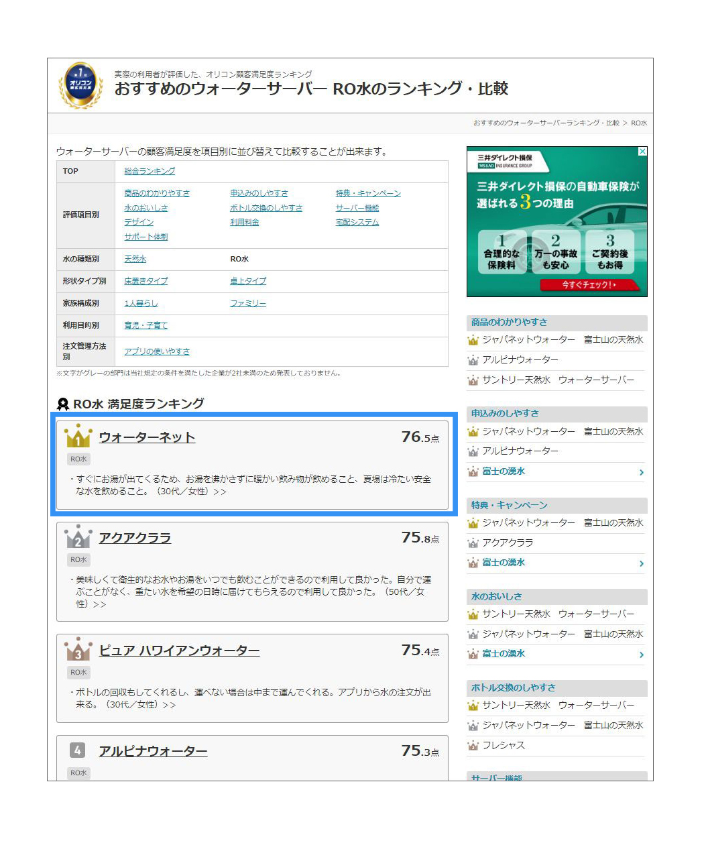Expand 富士の湧水 arrow under 申込みのしやすさ

pyautogui.click(x=642, y=472)
